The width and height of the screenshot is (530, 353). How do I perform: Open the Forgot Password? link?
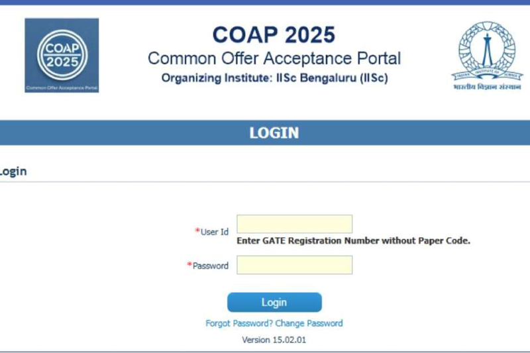click(238, 323)
